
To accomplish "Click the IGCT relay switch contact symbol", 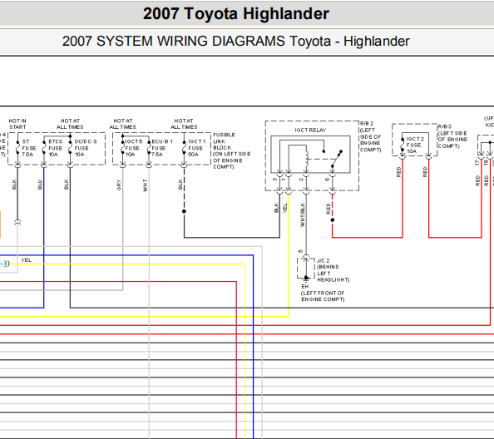I will pyautogui.click(x=336, y=159).
